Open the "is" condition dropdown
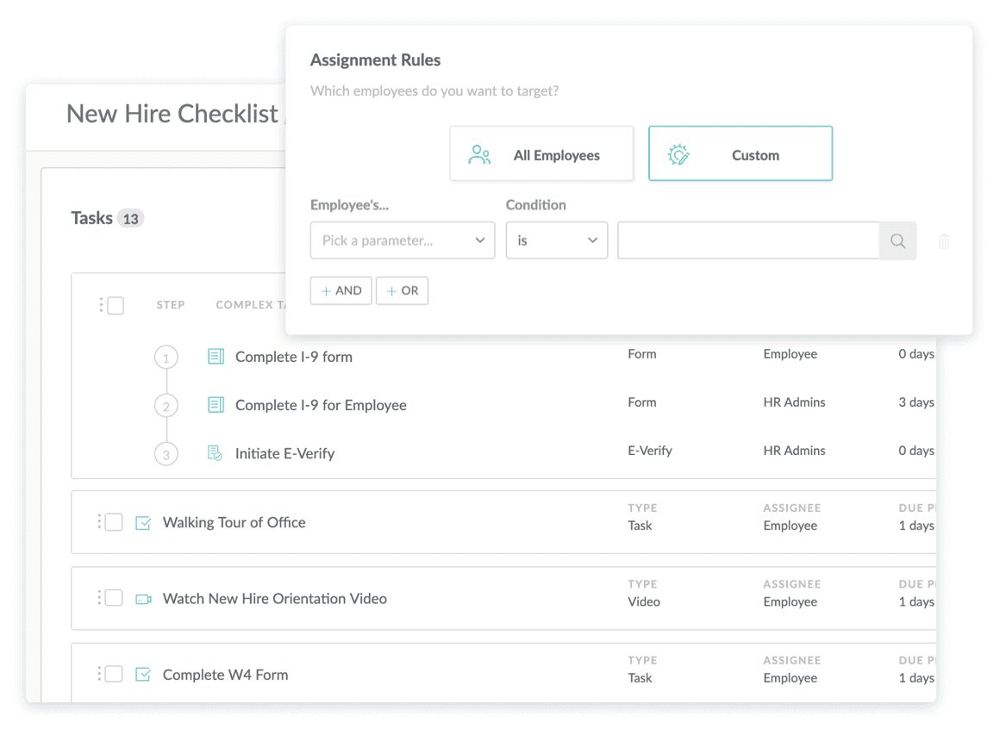This screenshot has width=1000, height=729. (x=556, y=240)
